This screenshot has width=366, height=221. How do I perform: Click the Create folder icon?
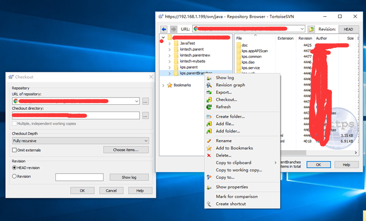point(209,117)
